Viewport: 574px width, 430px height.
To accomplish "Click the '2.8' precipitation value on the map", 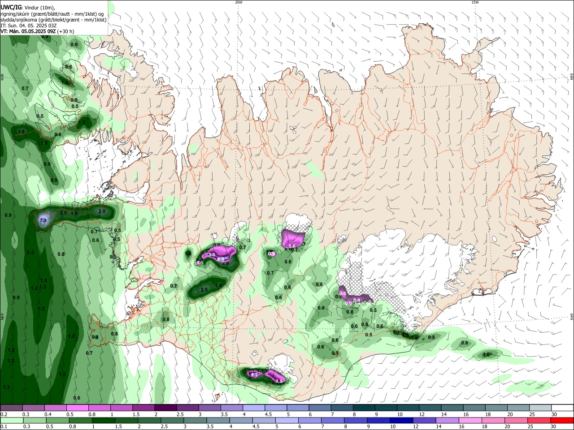I will coord(226,263).
